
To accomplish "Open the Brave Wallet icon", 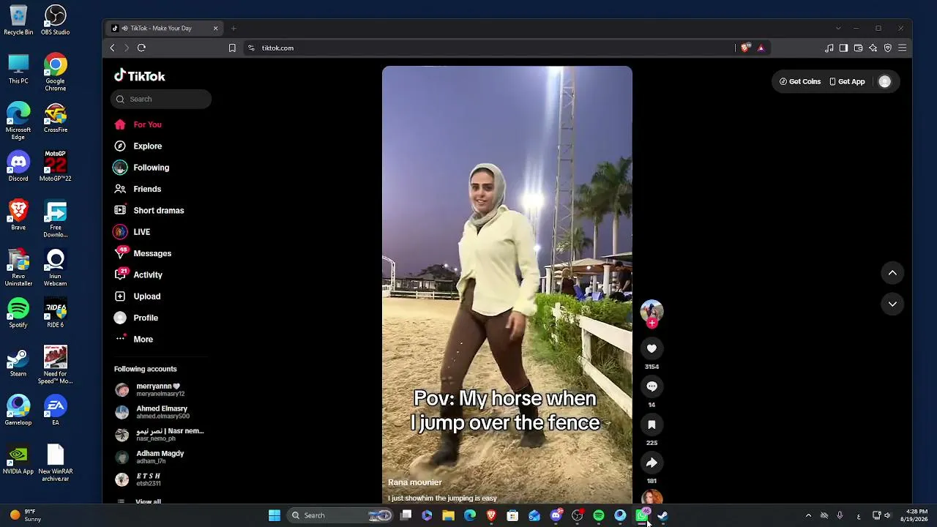I will pyautogui.click(x=858, y=48).
